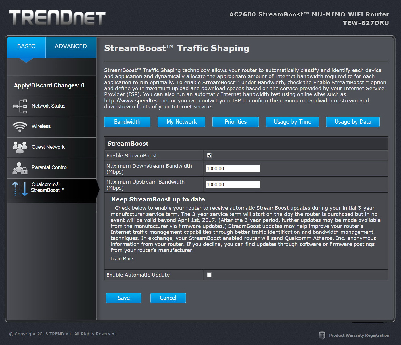Click the Guest Network people icon
Image resolution: width=401 pixels, height=345 pixels.
[x=20, y=147]
